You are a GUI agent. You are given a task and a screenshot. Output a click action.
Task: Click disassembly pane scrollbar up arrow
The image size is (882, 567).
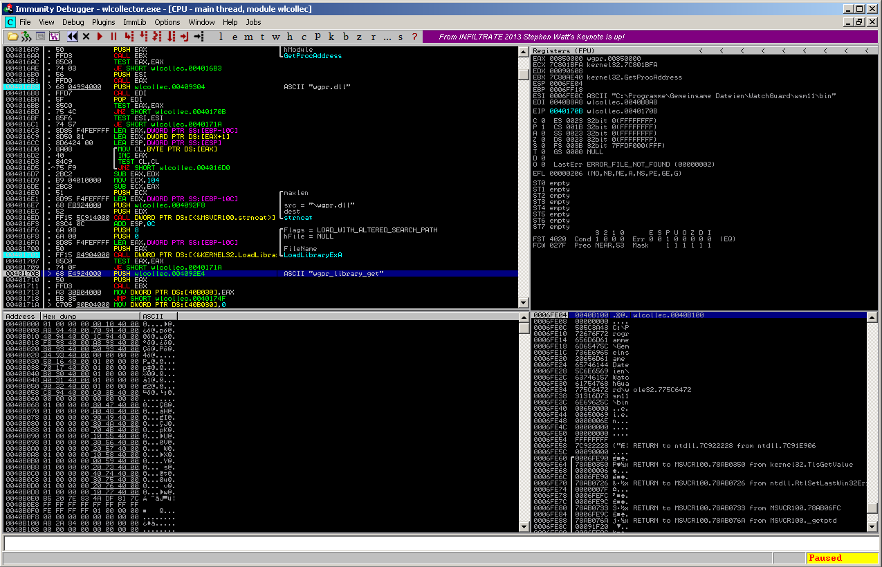point(523,51)
